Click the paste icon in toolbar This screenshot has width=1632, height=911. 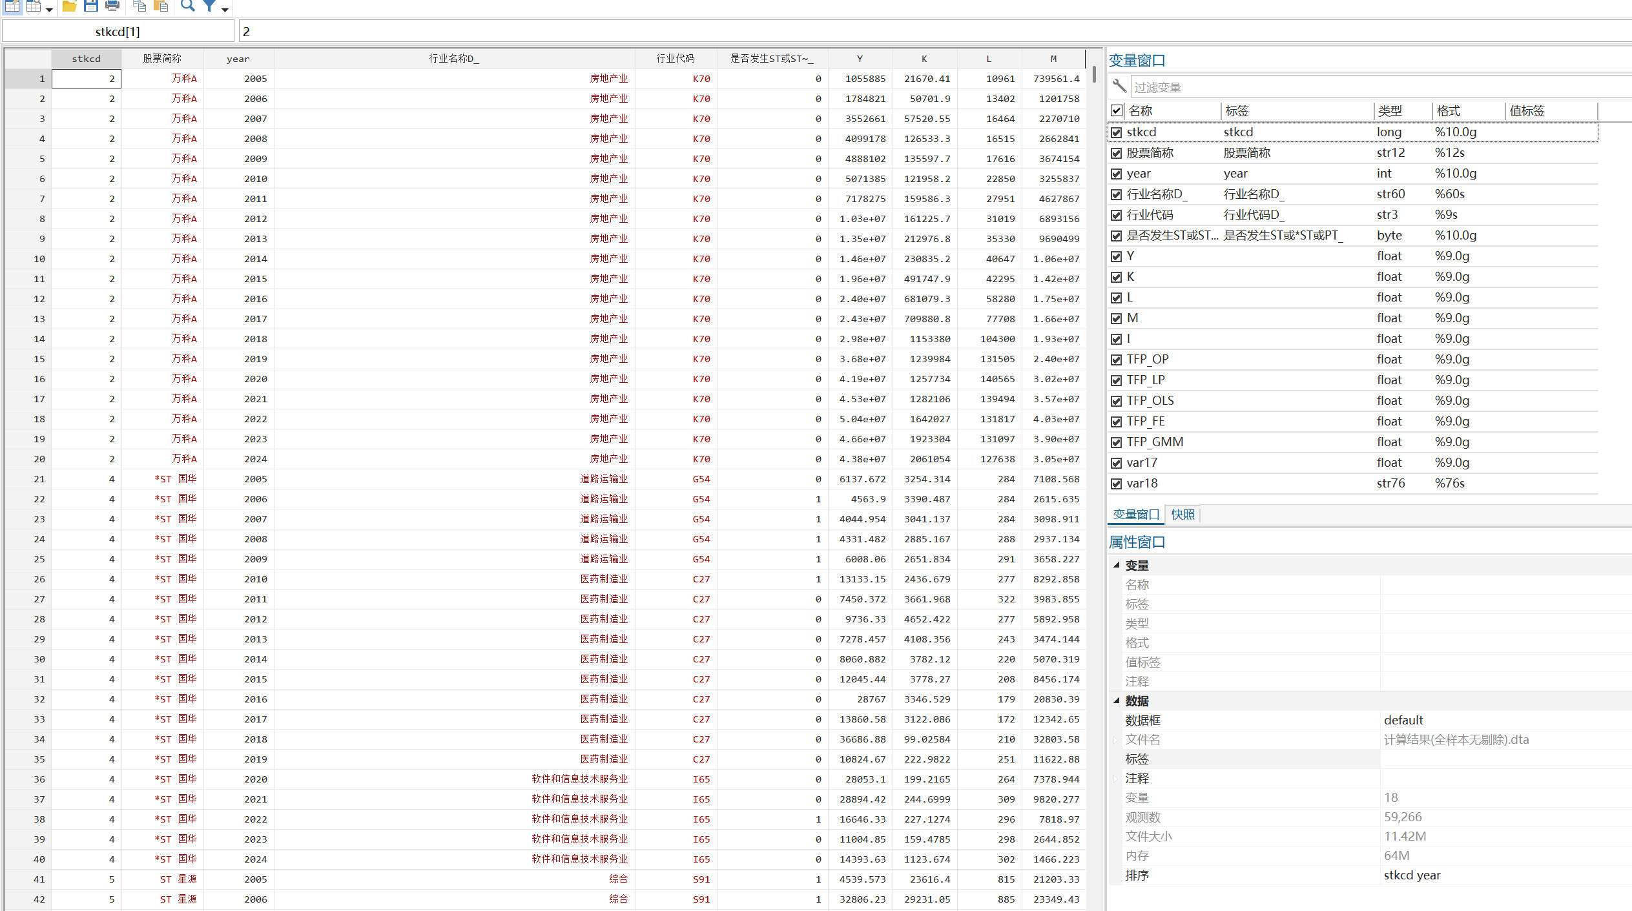(x=161, y=6)
